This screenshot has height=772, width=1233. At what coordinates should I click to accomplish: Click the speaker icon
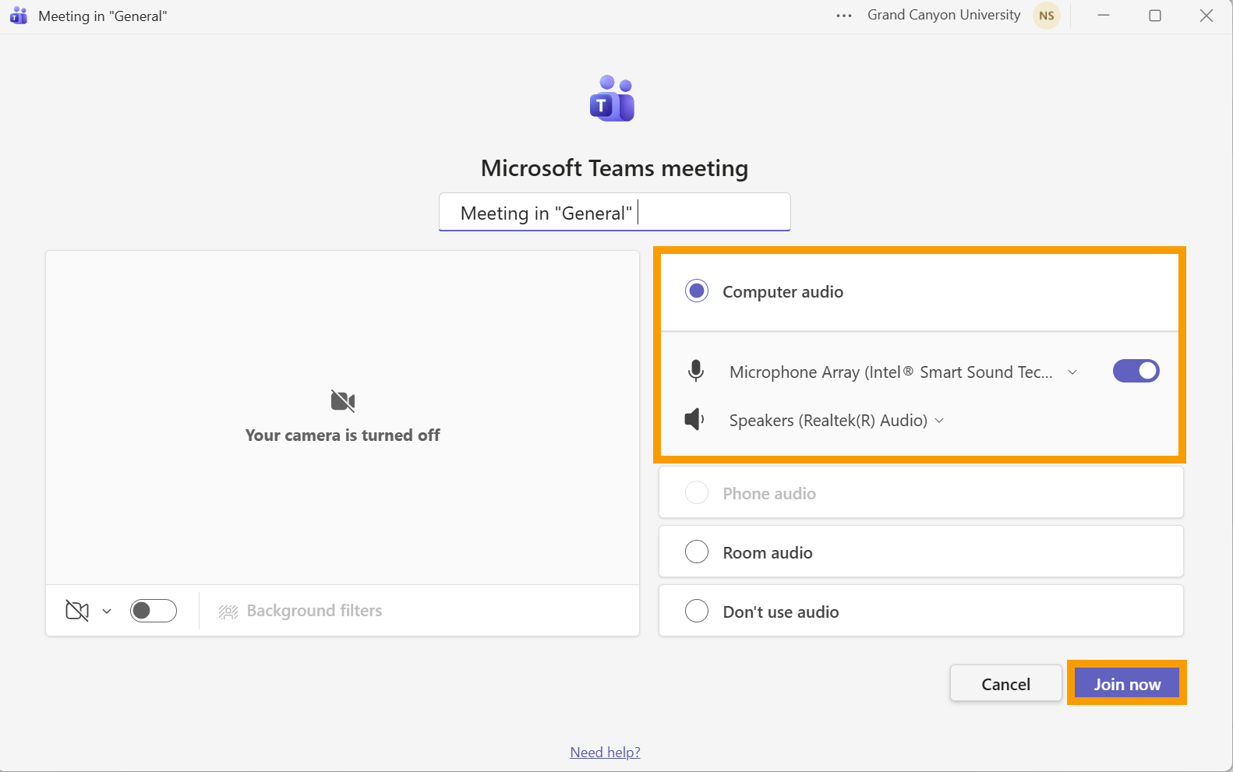click(x=694, y=420)
